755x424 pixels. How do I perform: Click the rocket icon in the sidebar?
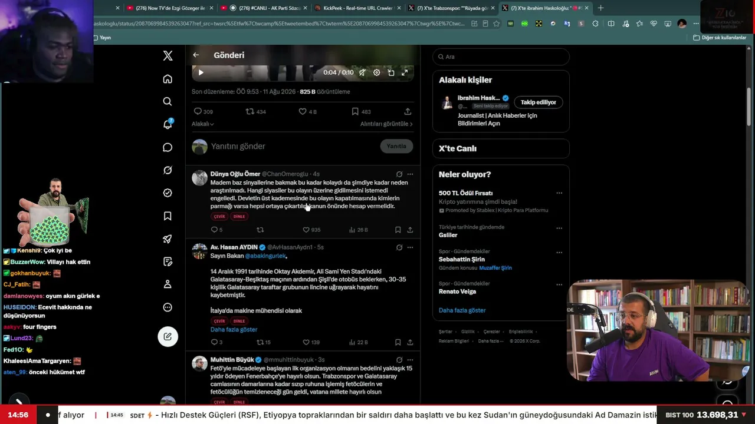pyautogui.click(x=168, y=239)
